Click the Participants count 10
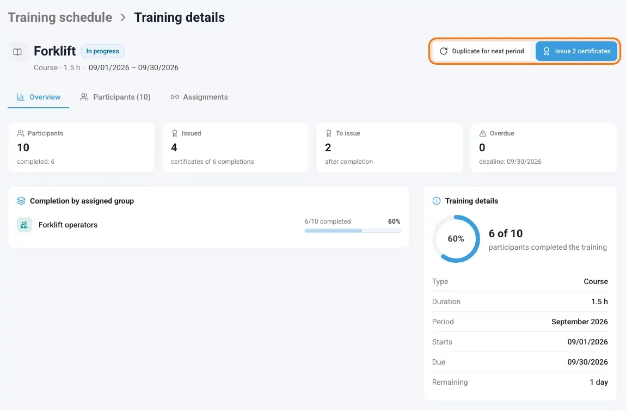This screenshot has width=626, height=413. [x=23, y=147]
